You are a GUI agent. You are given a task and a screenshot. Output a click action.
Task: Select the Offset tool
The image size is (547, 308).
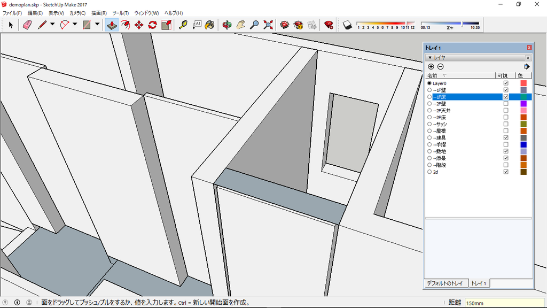[125, 25]
